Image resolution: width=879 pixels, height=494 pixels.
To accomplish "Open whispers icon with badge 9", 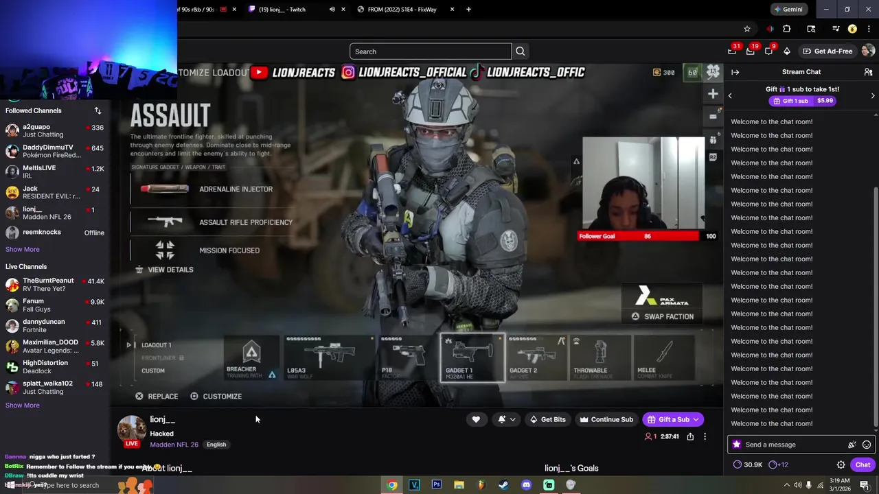I will 768,51.
